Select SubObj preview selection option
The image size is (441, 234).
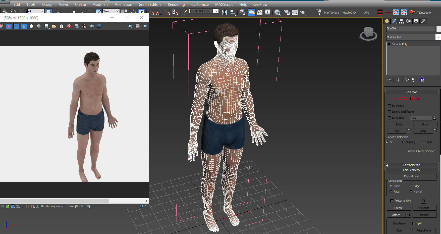point(403,142)
